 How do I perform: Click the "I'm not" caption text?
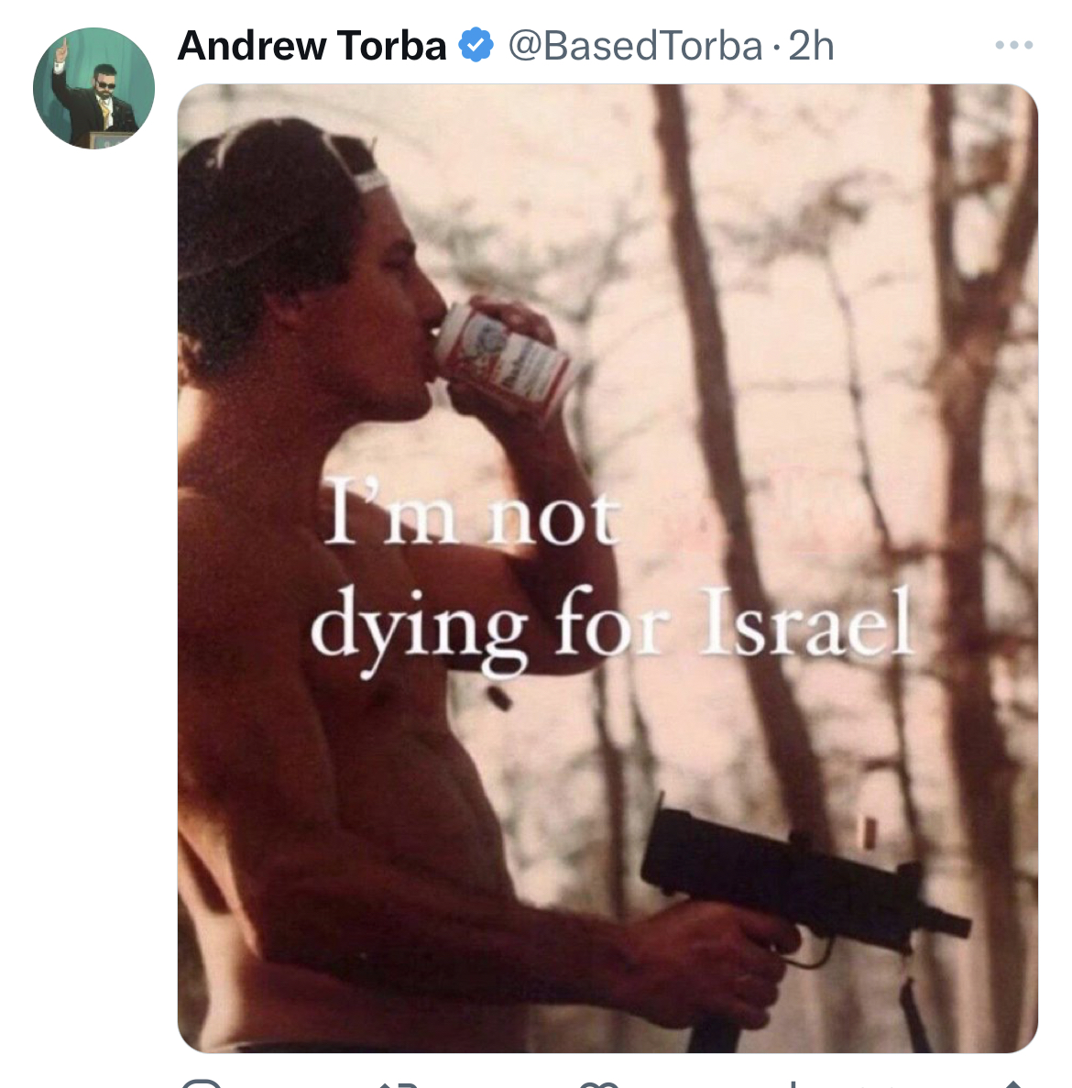(472, 512)
